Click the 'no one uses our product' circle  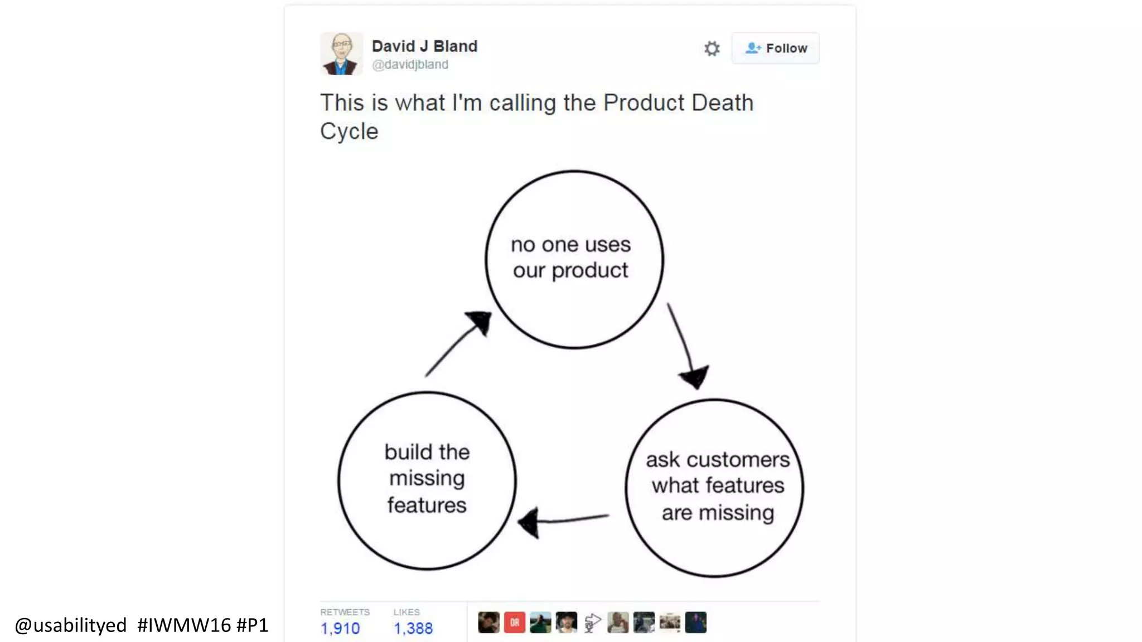coord(574,259)
